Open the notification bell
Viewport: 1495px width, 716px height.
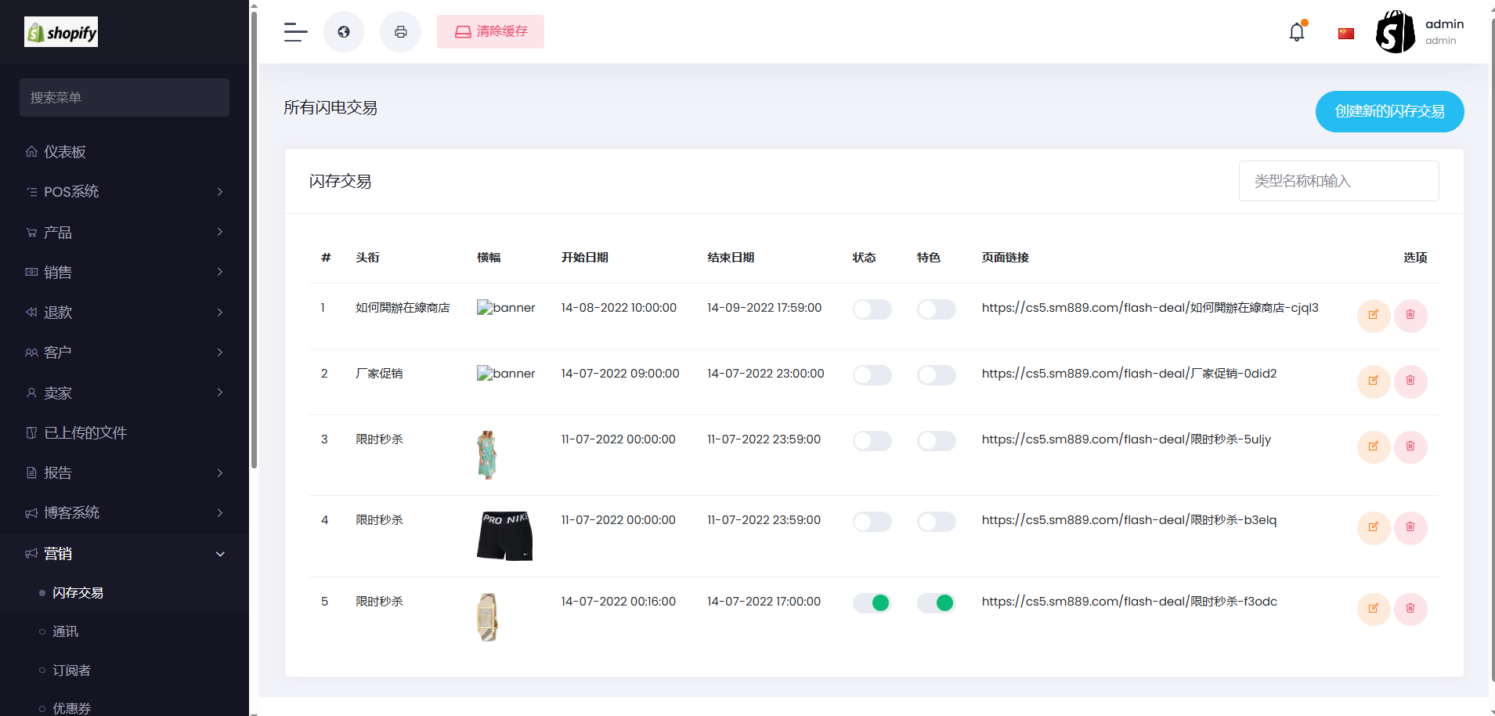pyautogui.click(x=1297, y=32)
